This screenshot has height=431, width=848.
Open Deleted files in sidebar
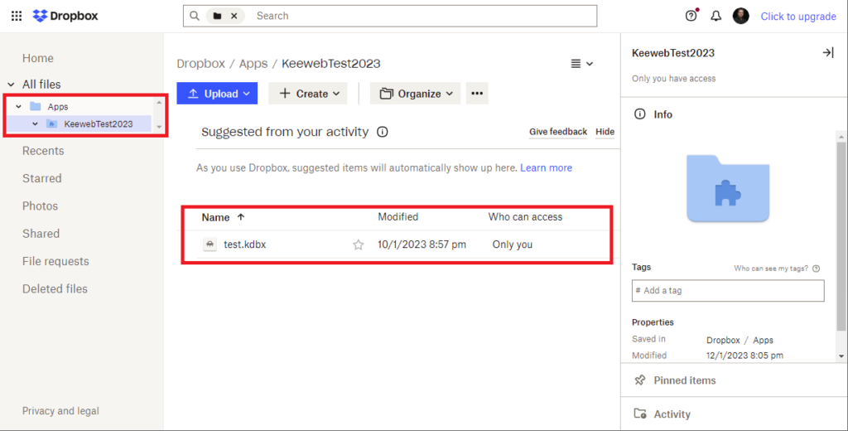(x=55, y=289)
